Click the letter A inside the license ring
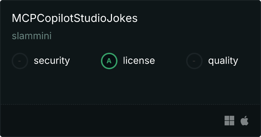 (109, 61)
